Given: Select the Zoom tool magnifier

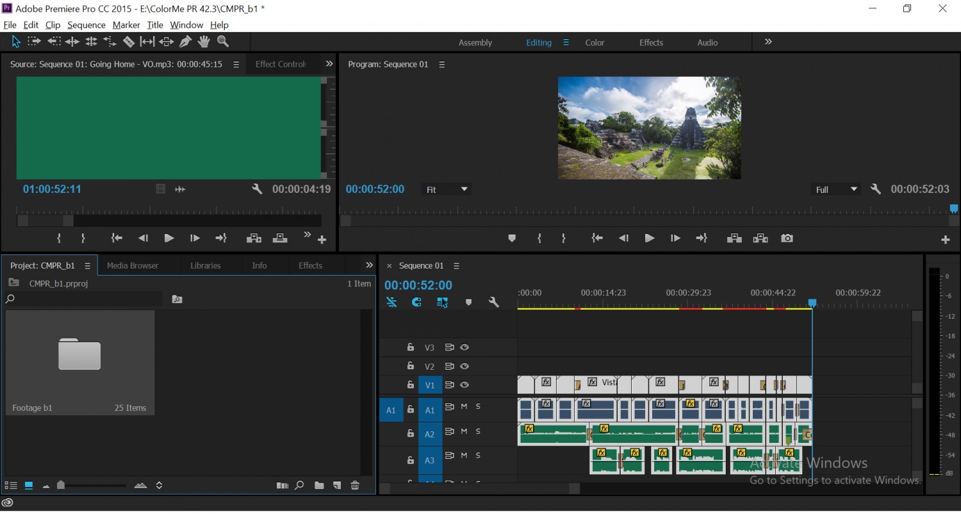Looking at the screenshot, I should tap(223, 42).
